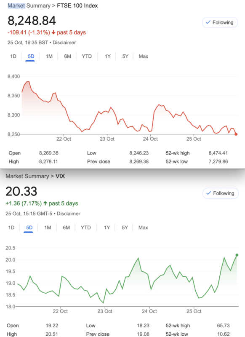Open Disclaimer link under FTSE 100 price
245x337 pixels.
point(64,43)
